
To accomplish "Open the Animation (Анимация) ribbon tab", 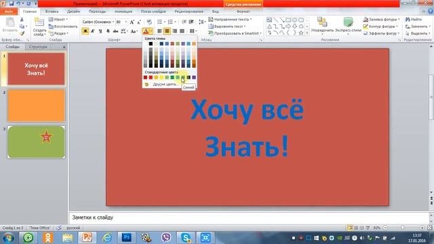I will [x=123, y=12].
